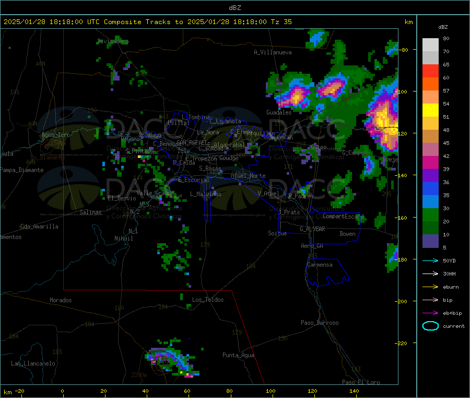The width and height of the screenshot is (470, 398).
Task: Click the Cda_Amarilla map label
Action: click(x=39, y=226)
